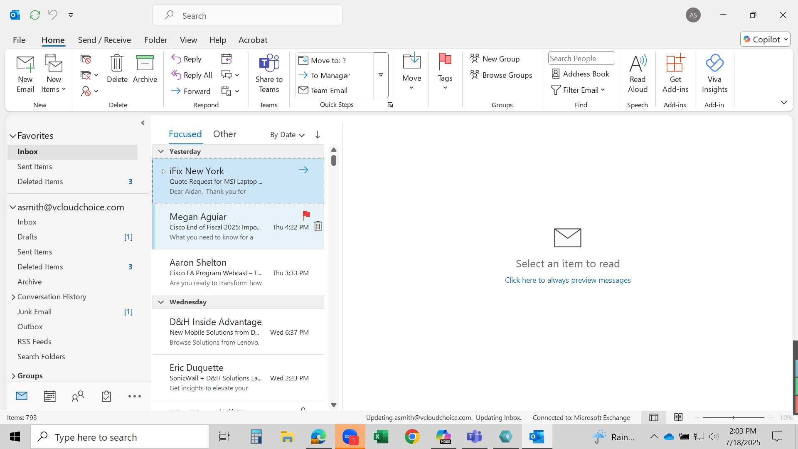798x449 pixels.
Task: Expand the Quick Steps gallery arrow
Action: tap(381, 75)
